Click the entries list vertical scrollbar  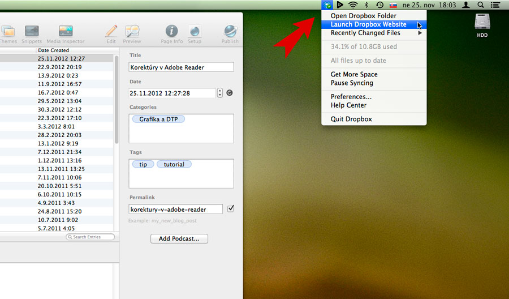(x=117, y=99)
